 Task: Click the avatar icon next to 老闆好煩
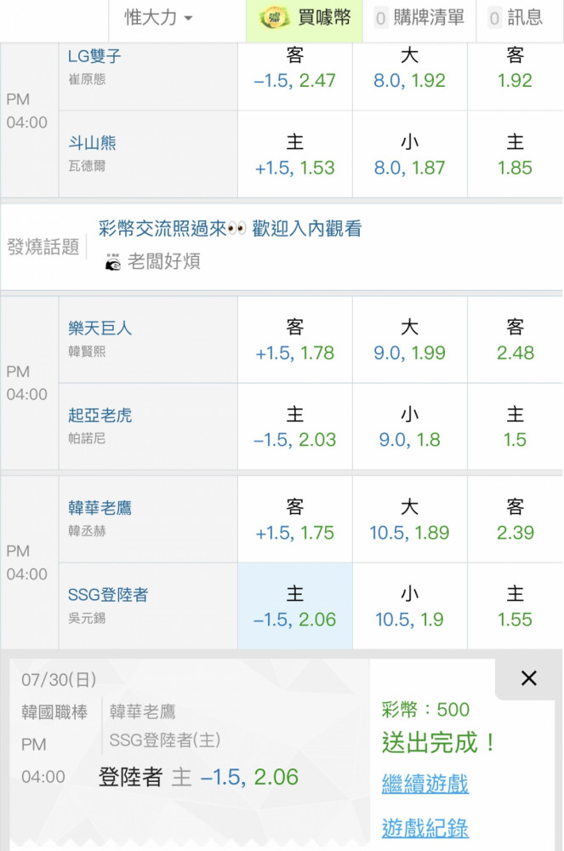[113, 261]
